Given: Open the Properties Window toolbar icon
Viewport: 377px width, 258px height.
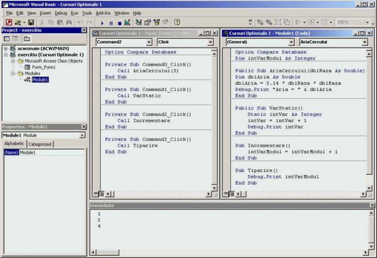Looking at the screenshot, I should pos(148,22).
